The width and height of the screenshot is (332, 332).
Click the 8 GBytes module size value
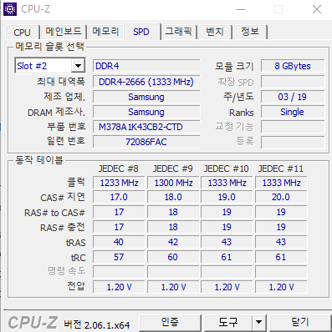point(293,66)
